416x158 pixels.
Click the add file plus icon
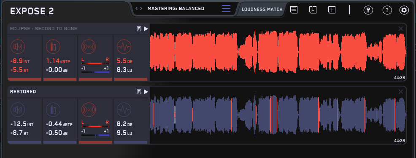(332, 10)
